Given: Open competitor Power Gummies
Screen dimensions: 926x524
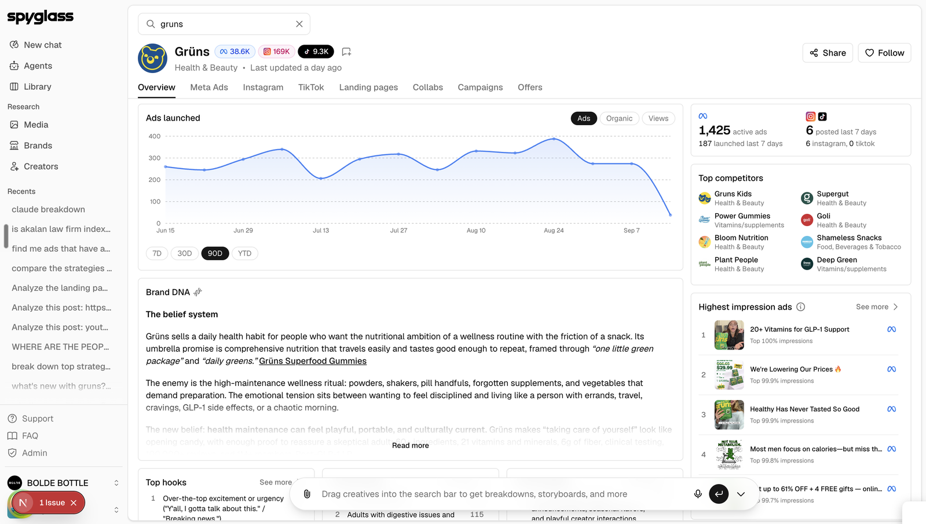Looking at the screenshot, I should [x=742, y=220].
